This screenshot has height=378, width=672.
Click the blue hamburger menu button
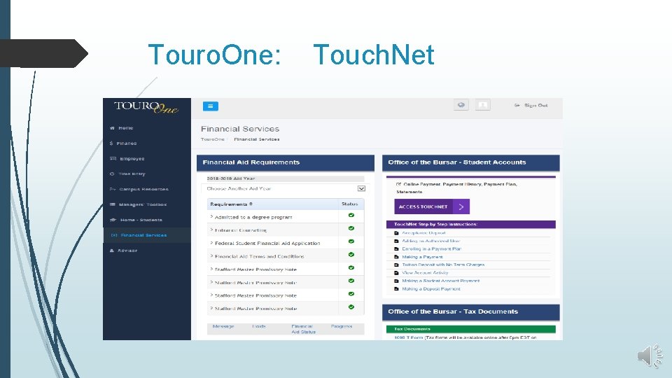[211, 106]
